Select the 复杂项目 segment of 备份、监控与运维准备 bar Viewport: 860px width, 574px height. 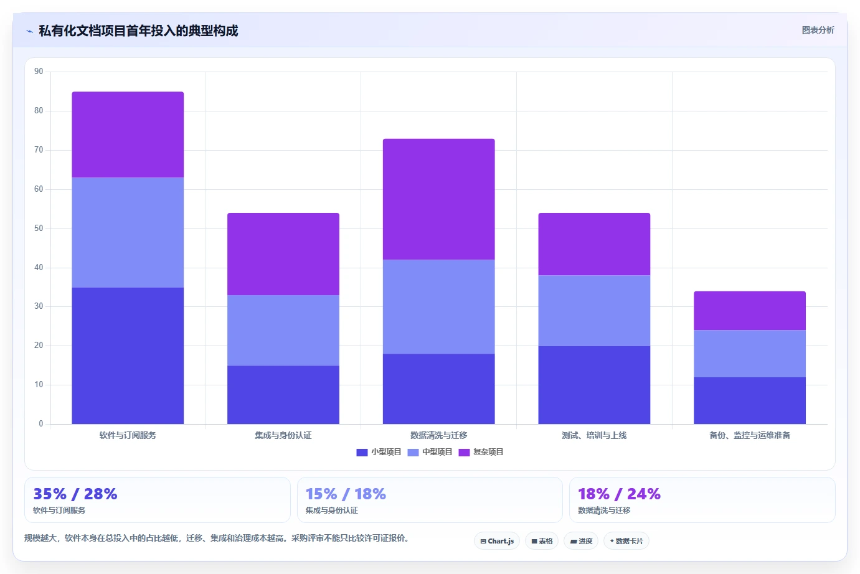point(750,311)
